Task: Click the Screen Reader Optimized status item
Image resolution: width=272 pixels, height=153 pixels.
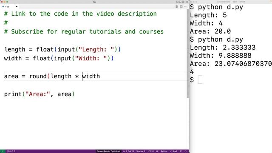Action: click(x=108, y=151)
